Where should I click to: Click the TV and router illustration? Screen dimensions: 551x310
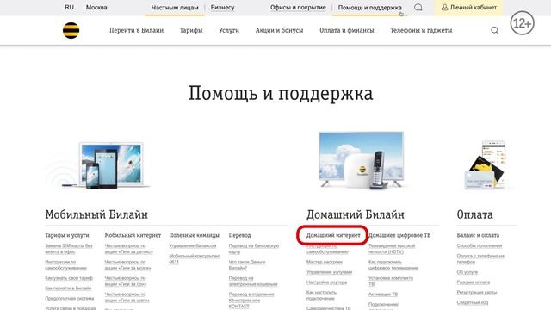point(362,160)
